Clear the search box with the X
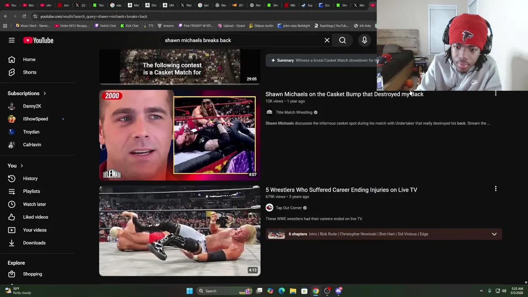 pos(327,40)
